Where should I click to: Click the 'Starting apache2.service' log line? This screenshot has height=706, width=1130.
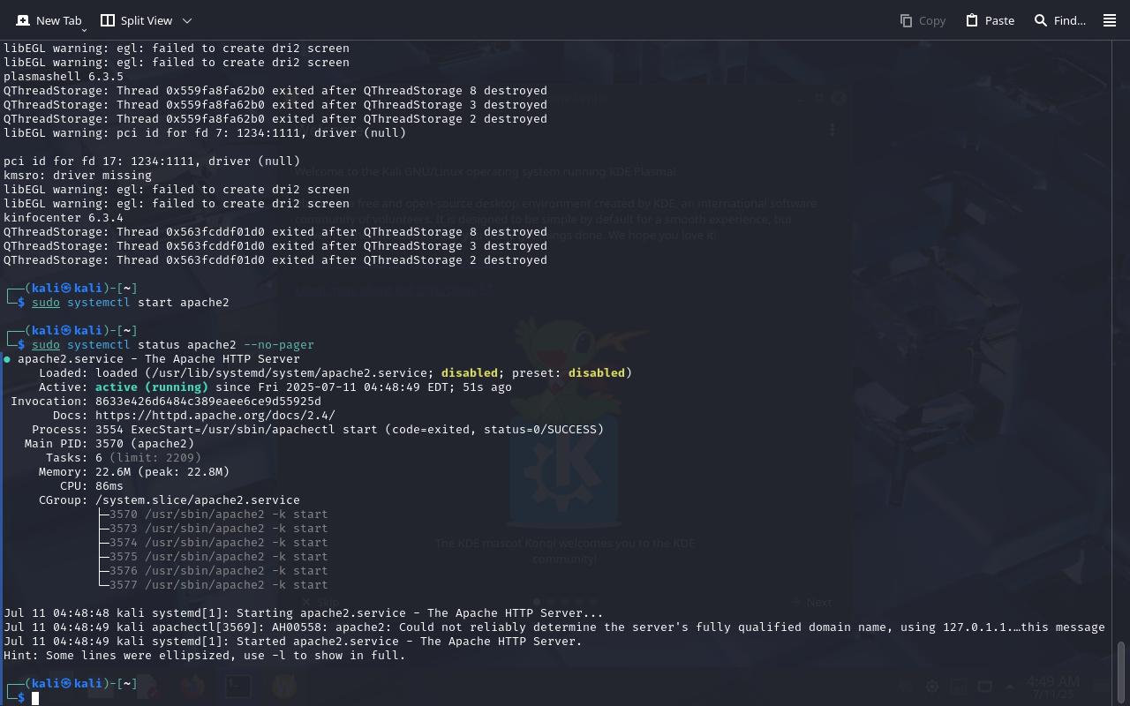pos(304,613)
